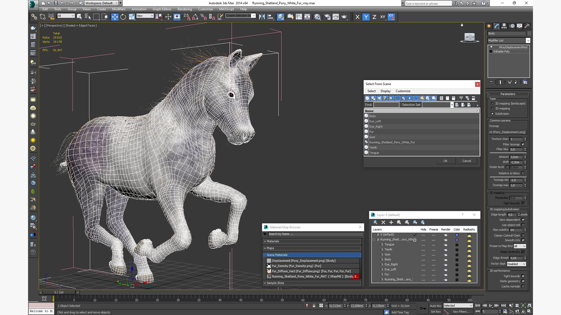Click Cancel in Select From Scene dialog
Image resolution: width=561 pixels, height=315 pixels.
point(467,161)
